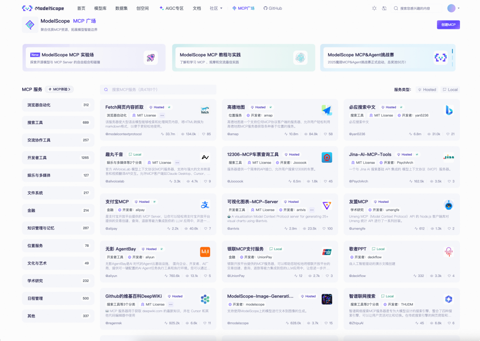Click the Fetch logo on Fetch网页内容抓取 card
Viewport: 480px width, 341px height.
pyautogui.click(x=205, y=110)
